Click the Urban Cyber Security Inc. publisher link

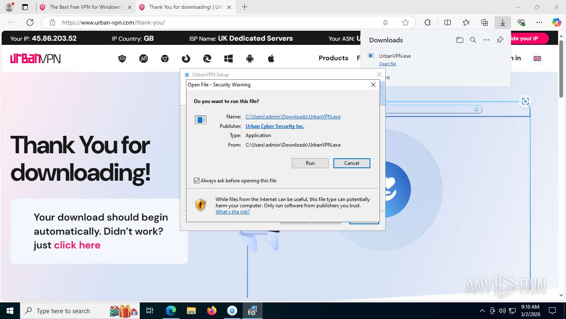pos(275,126)
